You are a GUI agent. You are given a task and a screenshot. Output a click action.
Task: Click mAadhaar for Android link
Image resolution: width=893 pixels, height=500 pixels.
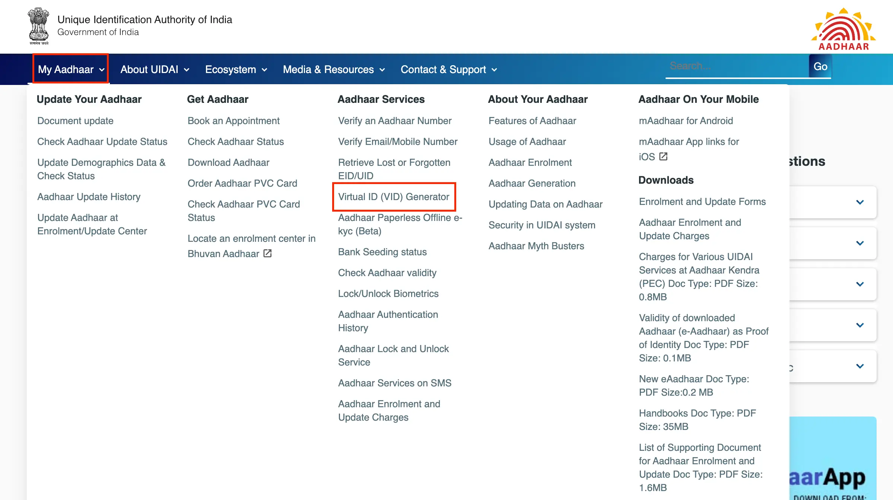[686, 120]
